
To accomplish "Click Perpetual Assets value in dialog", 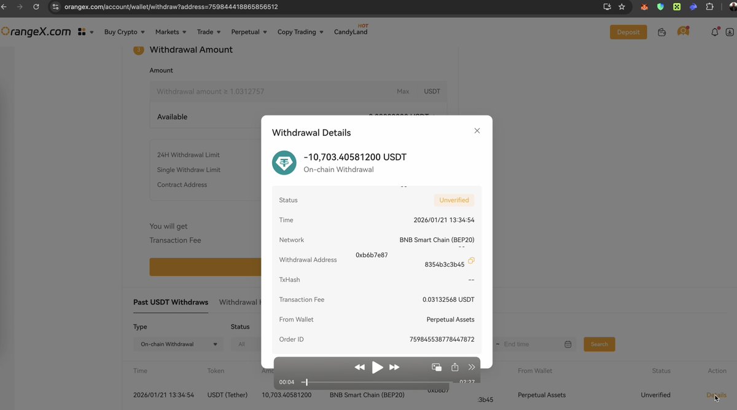I will point(450,320).
